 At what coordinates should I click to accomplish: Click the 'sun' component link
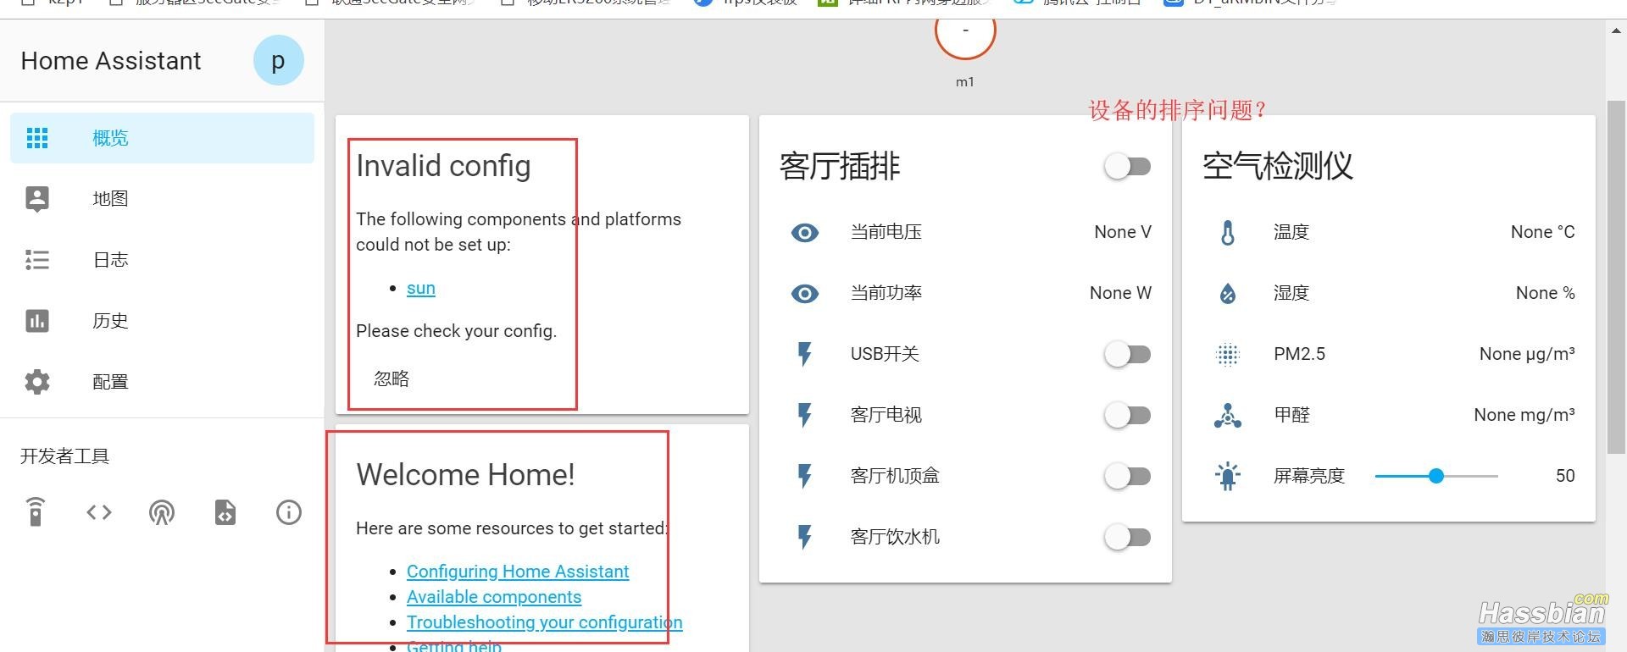click(421, 289)
